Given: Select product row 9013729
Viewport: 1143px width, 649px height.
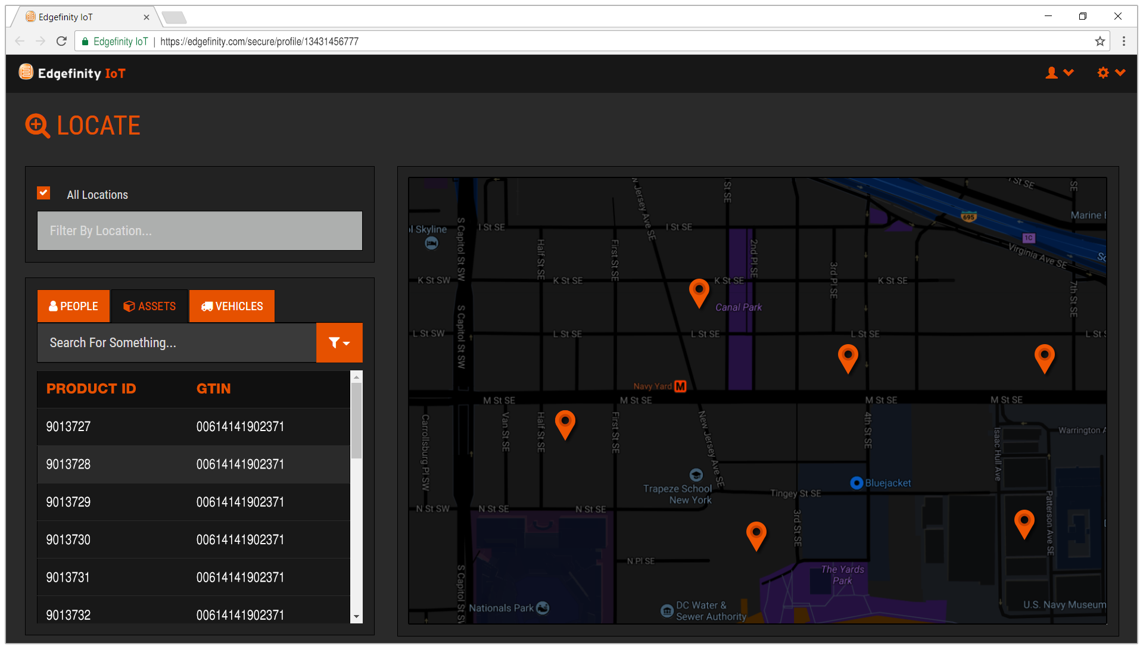Looking at the screenshot, I should click(194, 503).
